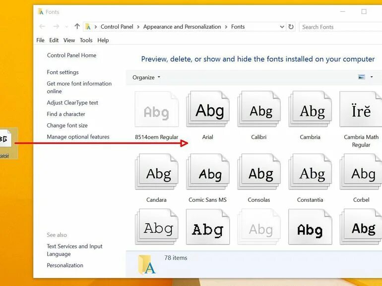Select the 8514oem Regular font icon
Screen dimensions: 382x286
(157, 109)
